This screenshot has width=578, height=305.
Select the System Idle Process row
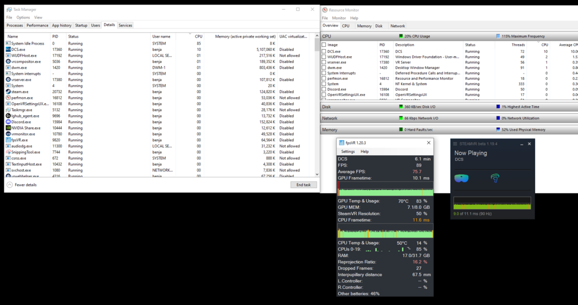pyautogui.click(x=160, y=43)
